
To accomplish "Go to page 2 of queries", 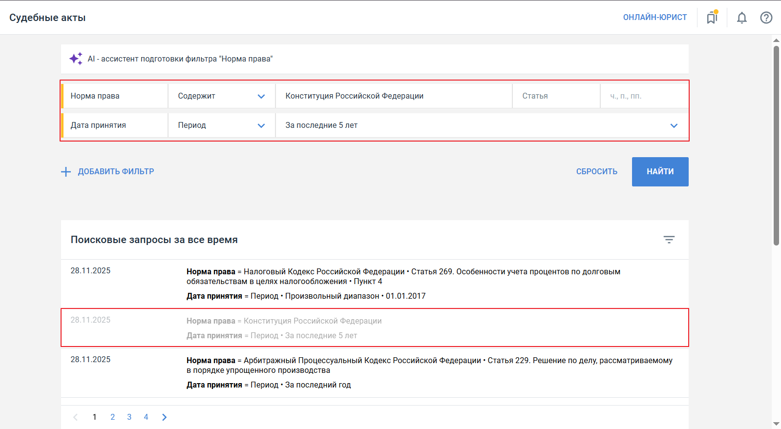I will click(x=113, y=417).
